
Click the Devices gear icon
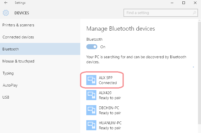pos(6,13)
